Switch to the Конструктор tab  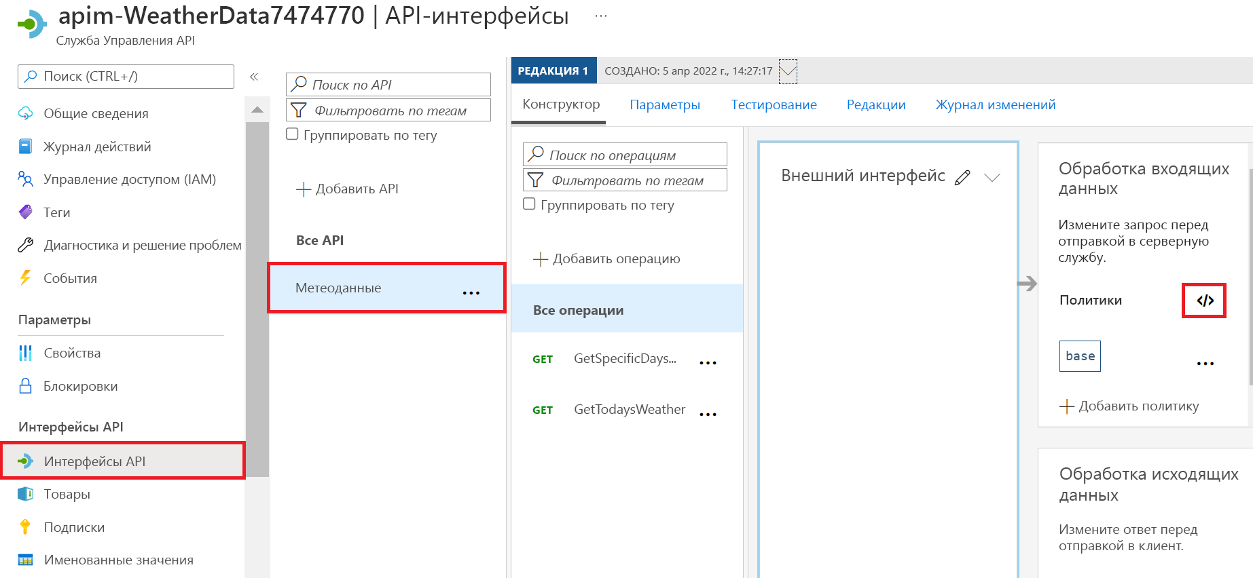[561, 104]
